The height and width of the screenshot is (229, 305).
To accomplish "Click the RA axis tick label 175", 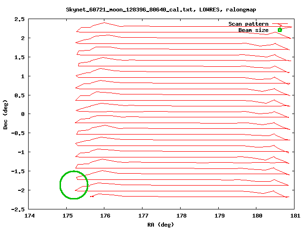I will click(68, 216).
